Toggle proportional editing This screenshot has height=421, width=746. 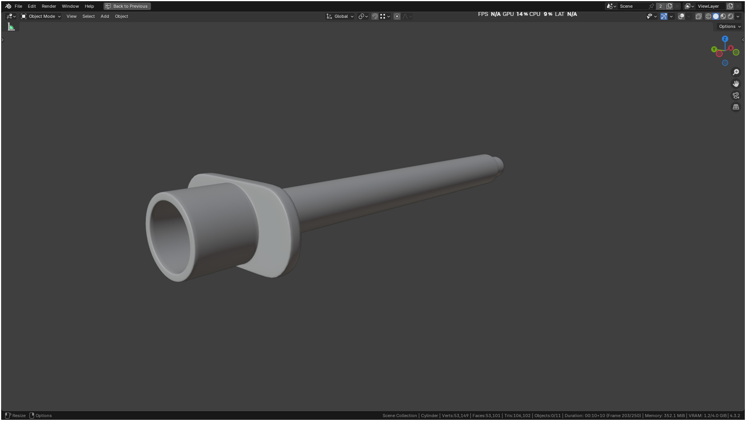coord(397,16)
